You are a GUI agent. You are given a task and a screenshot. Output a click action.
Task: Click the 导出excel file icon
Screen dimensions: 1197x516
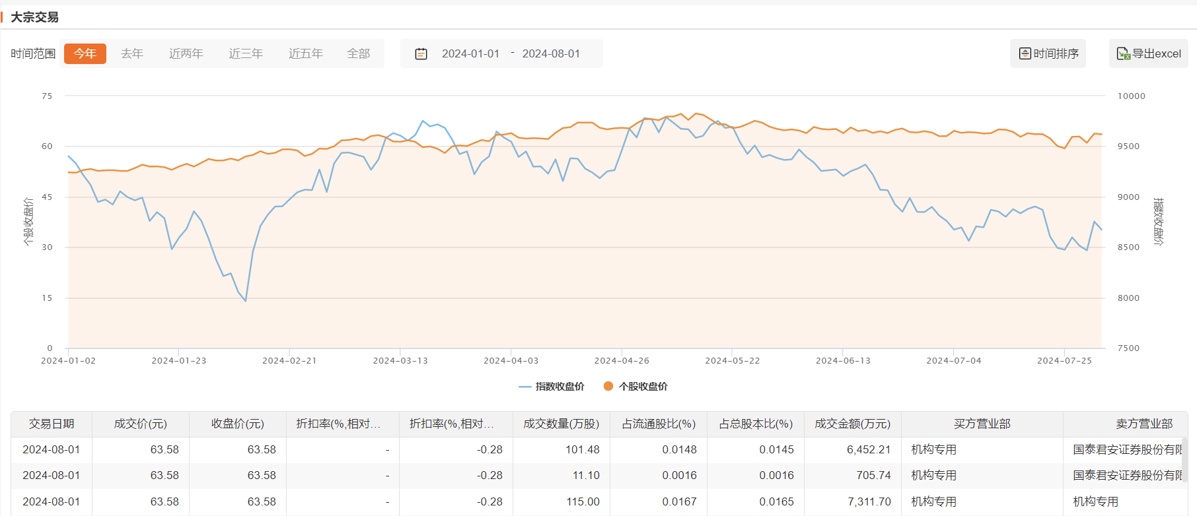tap(1123, 53)
